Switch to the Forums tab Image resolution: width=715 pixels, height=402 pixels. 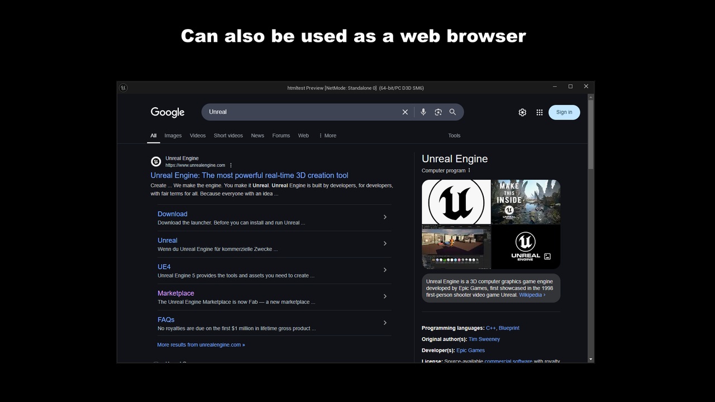tap(281, 135)
